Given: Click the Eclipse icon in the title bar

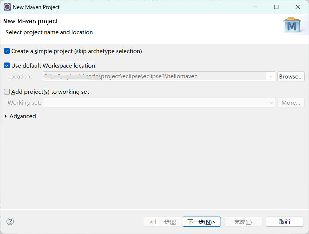Looking at the screenshot, I should pos(7,7).
